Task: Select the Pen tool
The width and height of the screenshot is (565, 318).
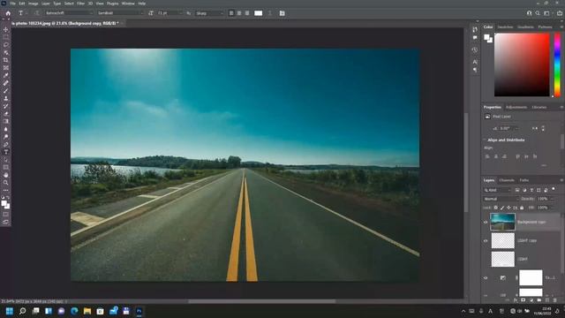Action: point(6,144)
